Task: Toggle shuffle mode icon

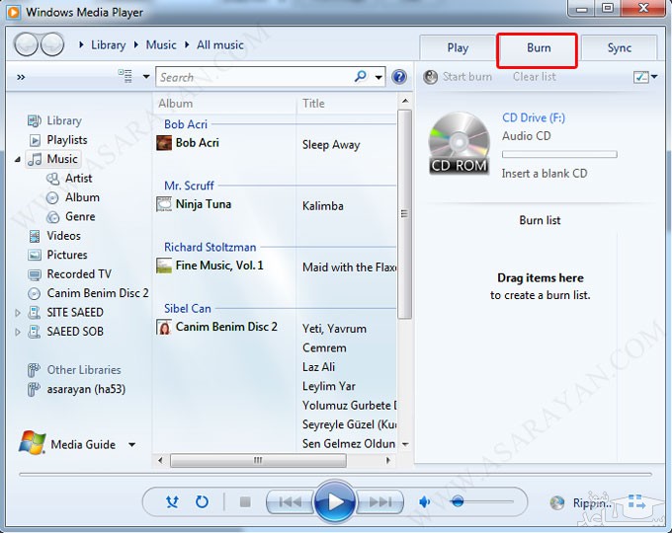Action: (173, 502)
